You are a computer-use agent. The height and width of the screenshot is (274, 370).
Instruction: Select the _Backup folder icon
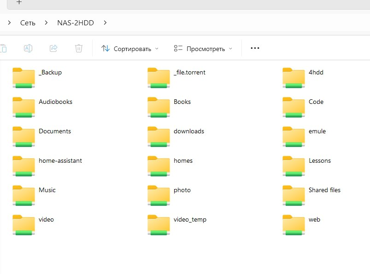tap(23, 77)
